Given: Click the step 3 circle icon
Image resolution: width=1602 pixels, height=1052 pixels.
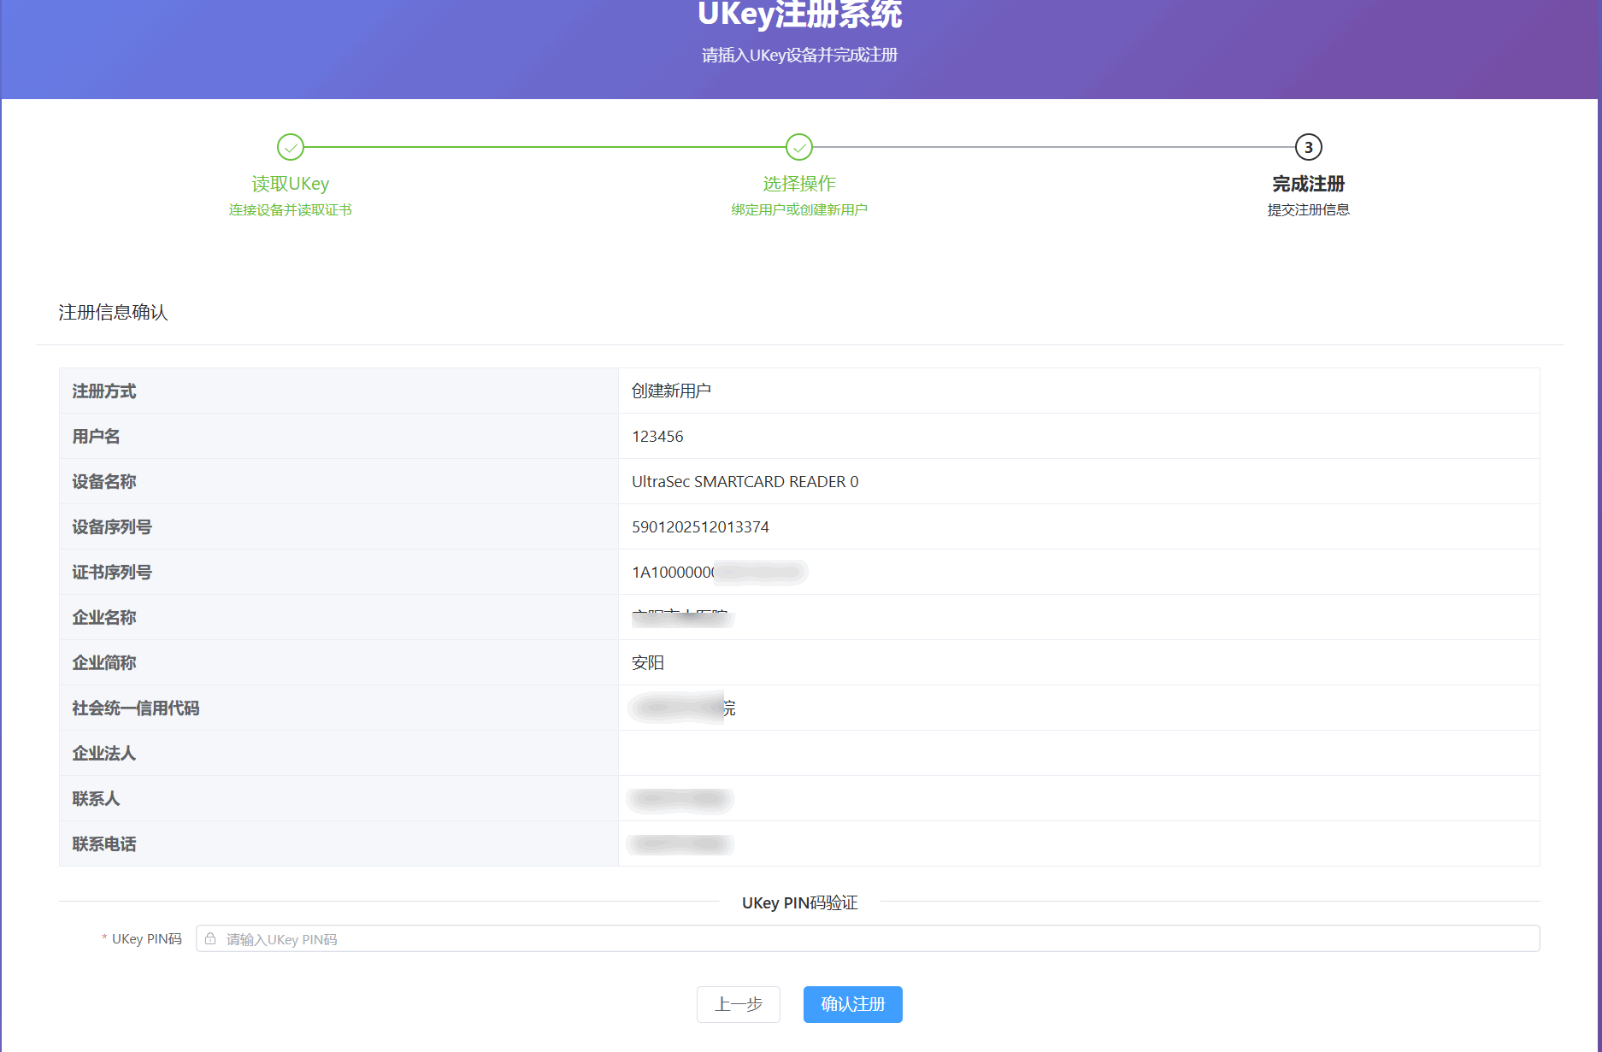Looking at the screenshot, I should tap(1308, 147).
